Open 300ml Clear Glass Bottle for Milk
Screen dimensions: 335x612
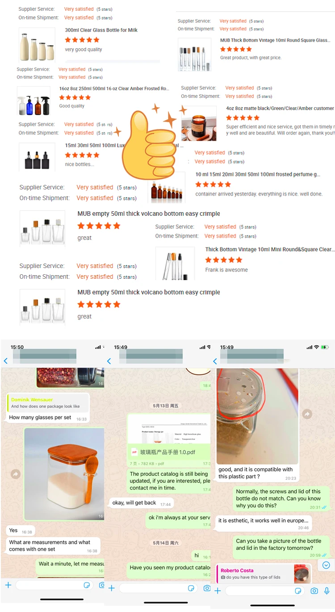tap(101, 30)
